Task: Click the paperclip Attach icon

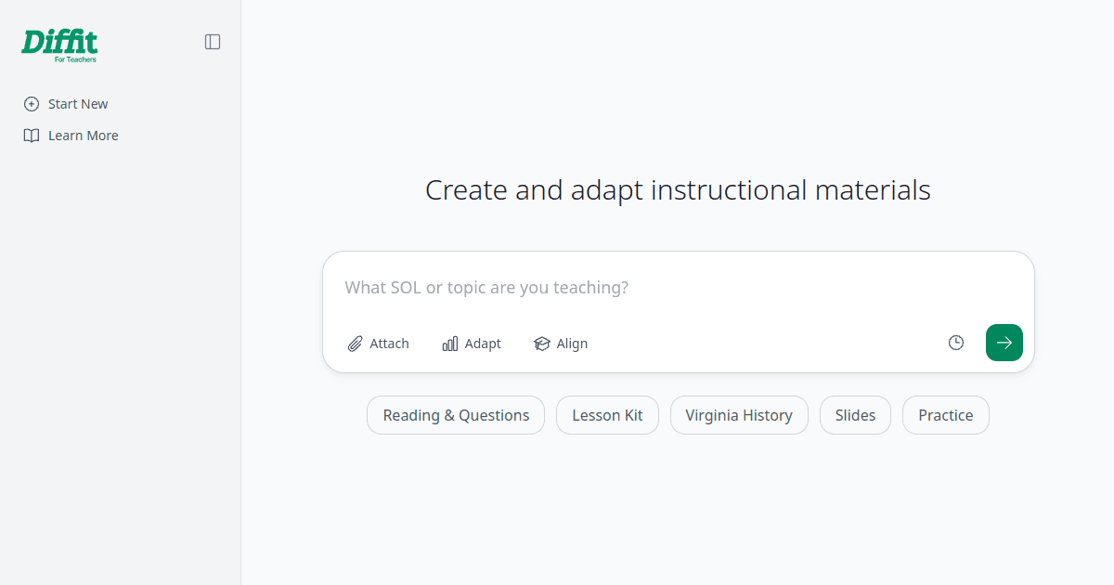Action: [355, 344]
